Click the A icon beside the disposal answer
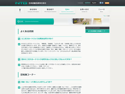 19,65
